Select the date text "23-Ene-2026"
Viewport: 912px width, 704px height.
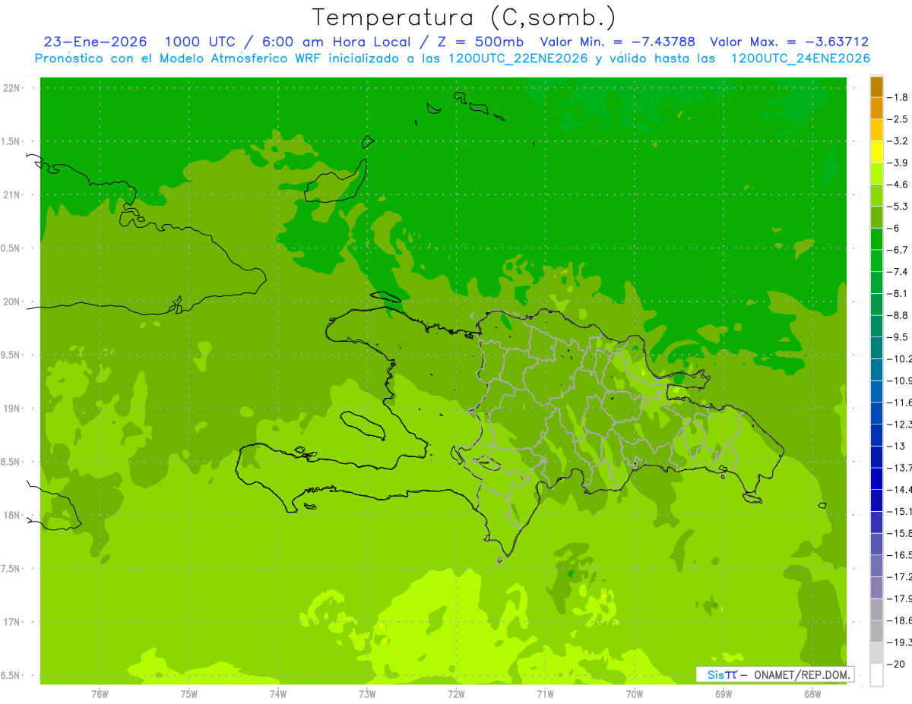(95, 42)
